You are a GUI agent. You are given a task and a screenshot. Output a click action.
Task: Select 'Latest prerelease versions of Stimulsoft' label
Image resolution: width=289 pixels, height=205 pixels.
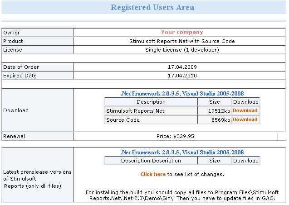[37, 175]
